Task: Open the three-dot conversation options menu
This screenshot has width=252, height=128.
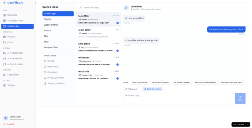Action: [243, 8]
